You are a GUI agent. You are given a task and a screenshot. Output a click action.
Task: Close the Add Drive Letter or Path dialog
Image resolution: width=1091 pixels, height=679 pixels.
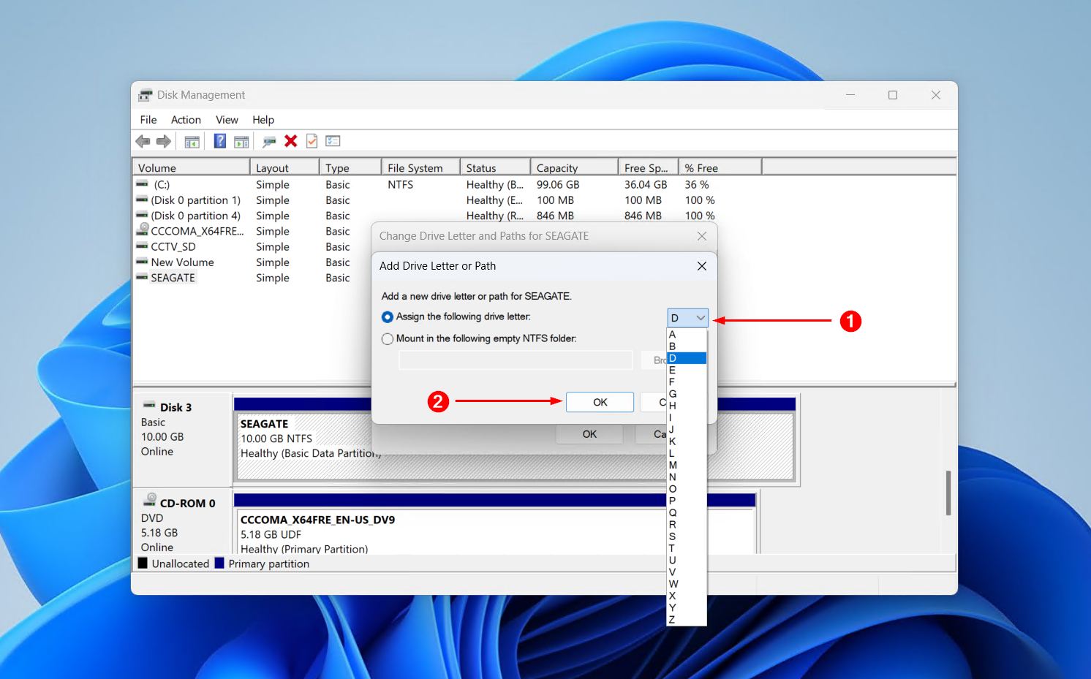[x=702, y=266]
